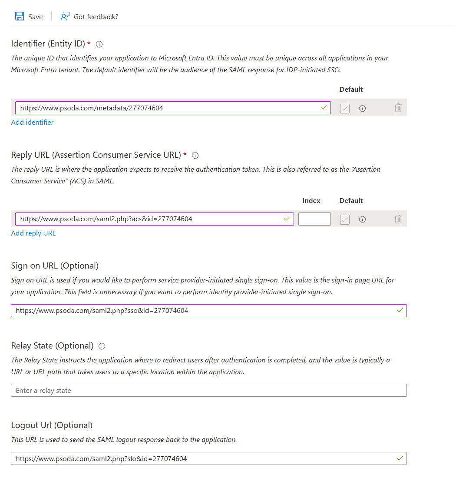Focus the Identifier metadata URL field
Screen dimensions: 456x498
click(x=167, y=108)
